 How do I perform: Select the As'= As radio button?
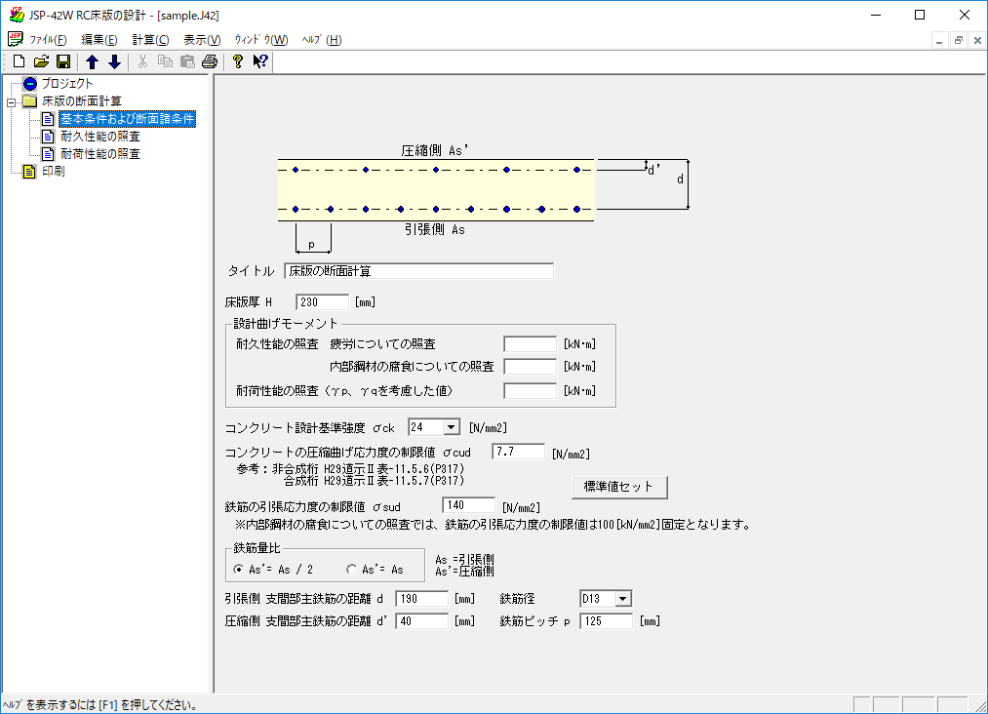tap(352, 570)
